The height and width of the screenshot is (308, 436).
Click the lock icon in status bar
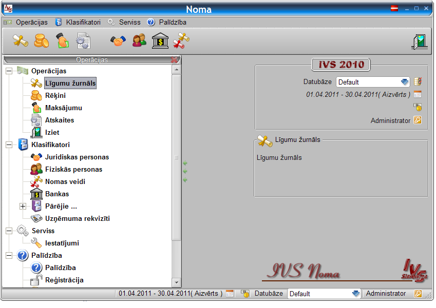pos(245,294)
